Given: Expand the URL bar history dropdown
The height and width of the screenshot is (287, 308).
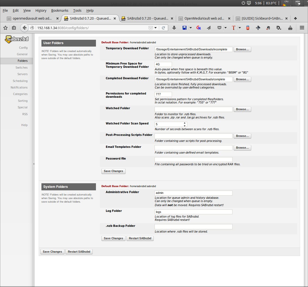Looking at the screenshot, I should 156,28.
